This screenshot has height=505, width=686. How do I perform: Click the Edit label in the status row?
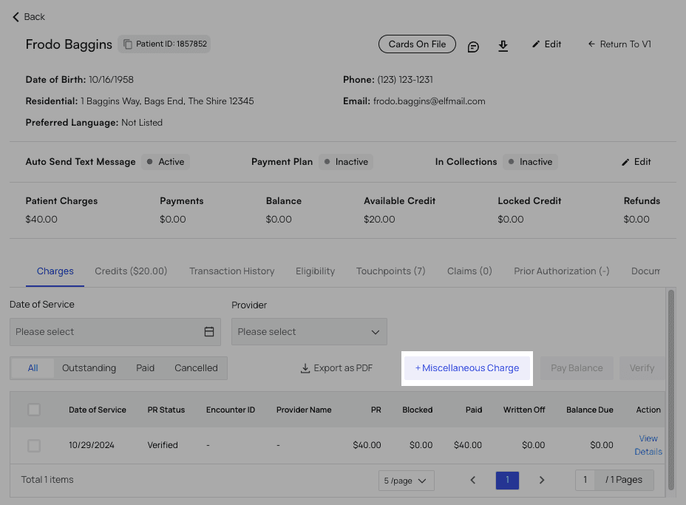pyautogui.click(x=642, y=162)
